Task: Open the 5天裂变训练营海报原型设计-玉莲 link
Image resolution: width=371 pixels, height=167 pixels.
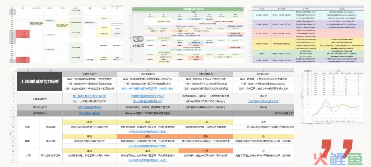Action: click(147, 132)
